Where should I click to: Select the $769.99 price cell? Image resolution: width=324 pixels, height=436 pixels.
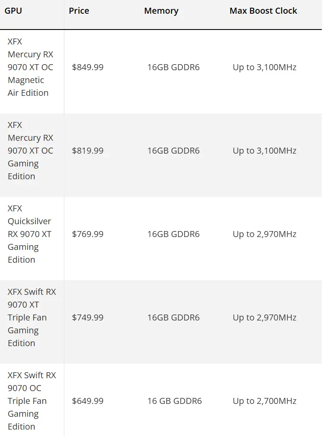(88, 234)
